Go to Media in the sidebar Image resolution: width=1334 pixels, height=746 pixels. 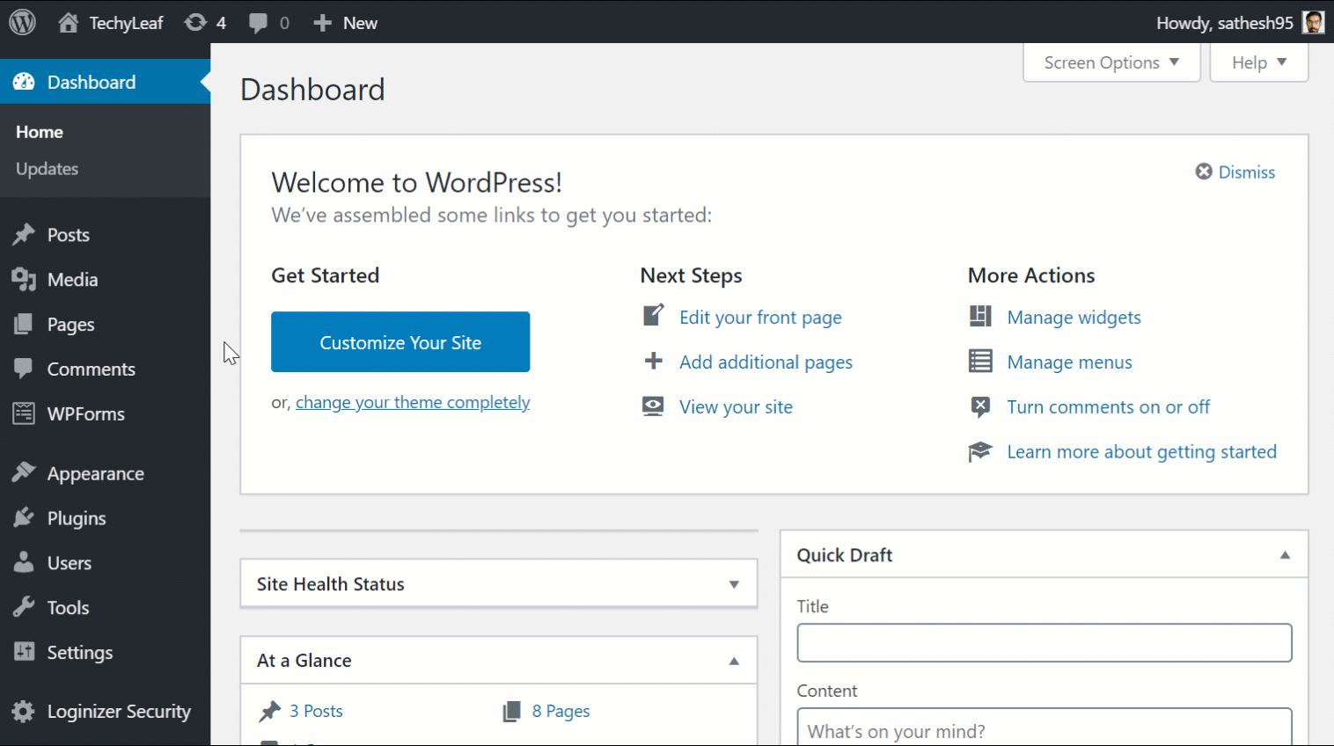click(x=72, y=280)
